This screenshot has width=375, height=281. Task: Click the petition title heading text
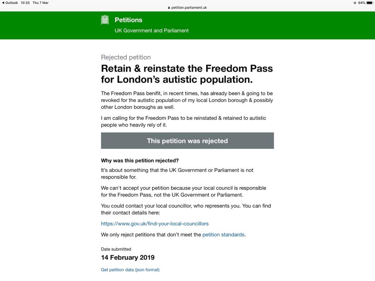click(187, 74)
